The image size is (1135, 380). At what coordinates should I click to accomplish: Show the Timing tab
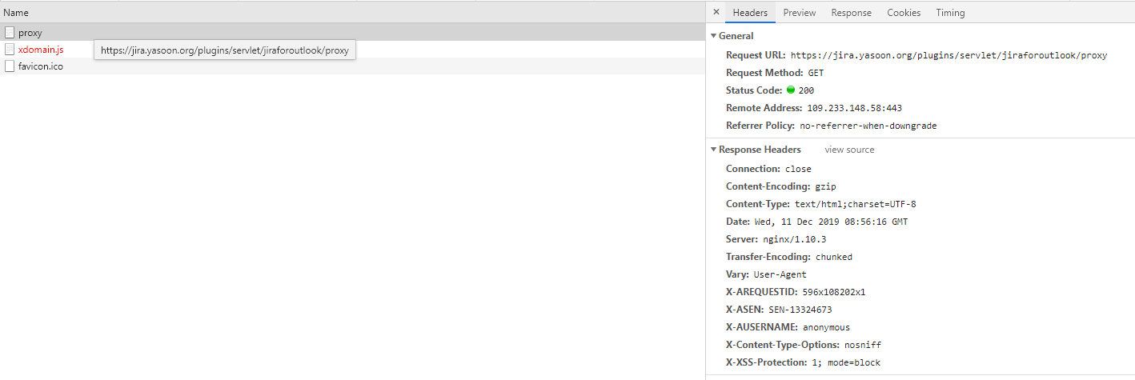950,13
